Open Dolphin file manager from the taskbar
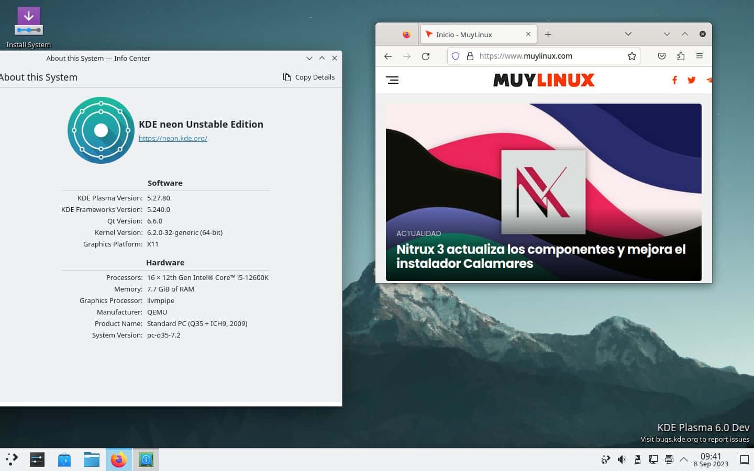Screen dimensions: 754x471 [92, 459]
